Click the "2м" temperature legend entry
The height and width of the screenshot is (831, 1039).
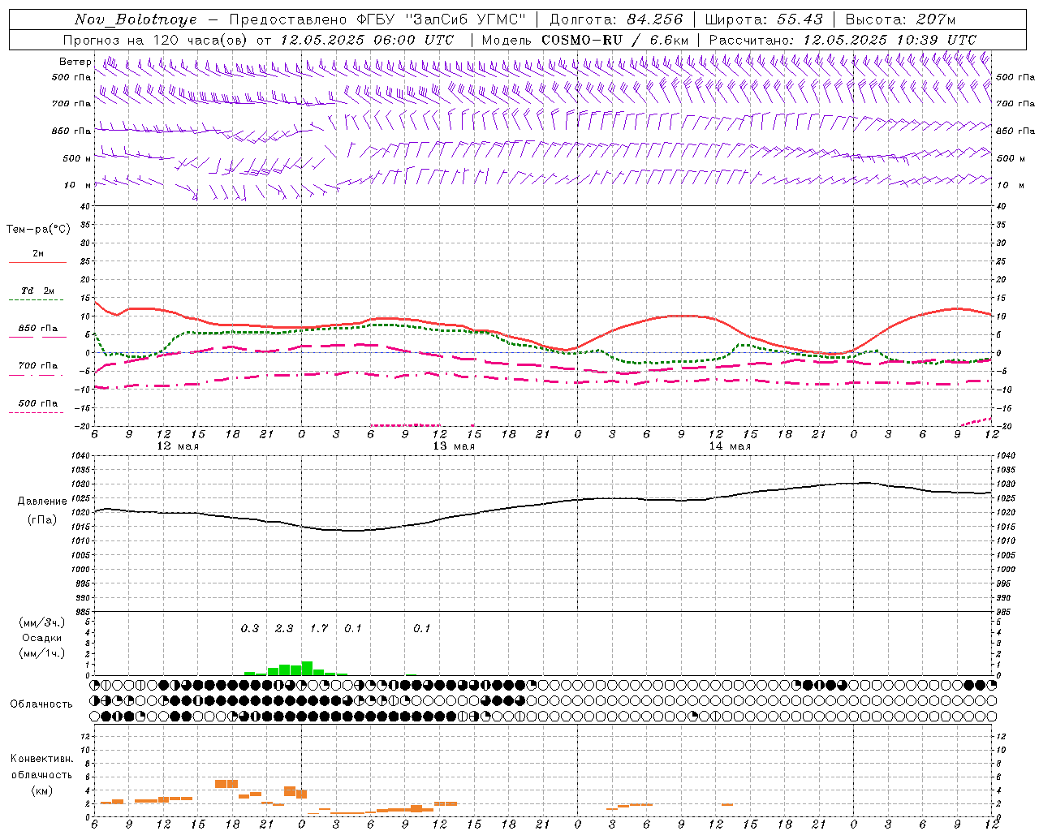coord(38,254)
